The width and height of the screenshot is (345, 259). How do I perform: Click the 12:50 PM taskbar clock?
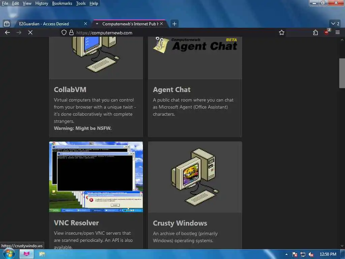(x=328, y=254)
